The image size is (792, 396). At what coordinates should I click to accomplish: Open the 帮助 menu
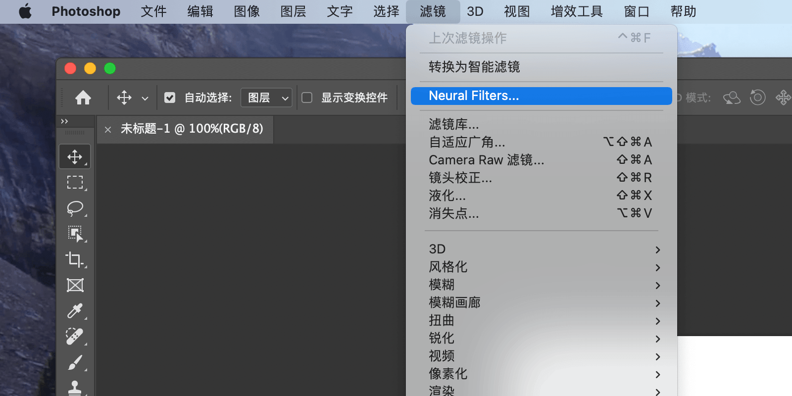pos(683,11)
